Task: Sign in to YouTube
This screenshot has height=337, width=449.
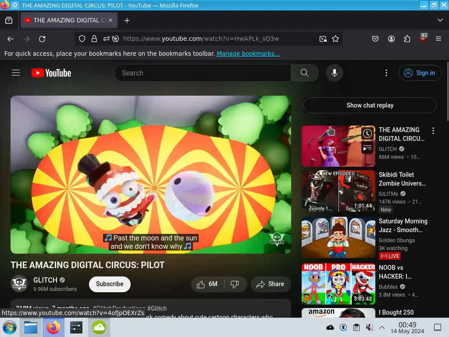Action: (420, 73)
